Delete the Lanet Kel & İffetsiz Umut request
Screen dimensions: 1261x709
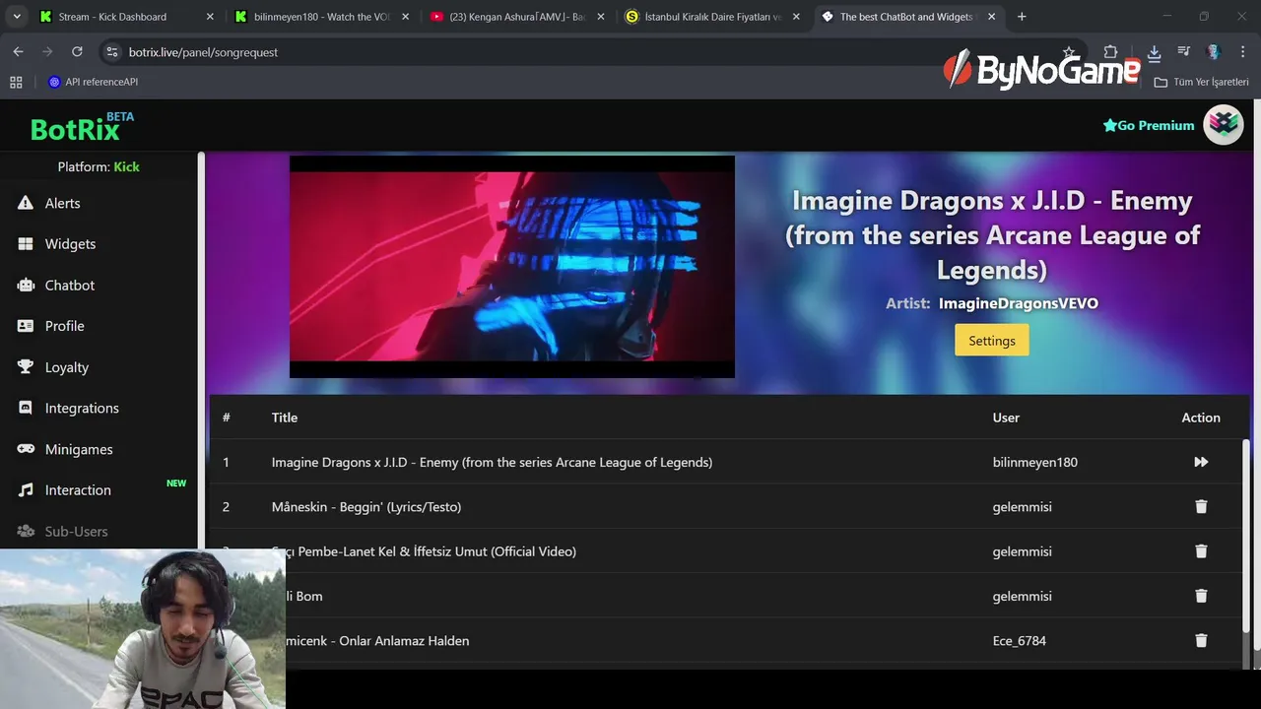click(1201, 551)
